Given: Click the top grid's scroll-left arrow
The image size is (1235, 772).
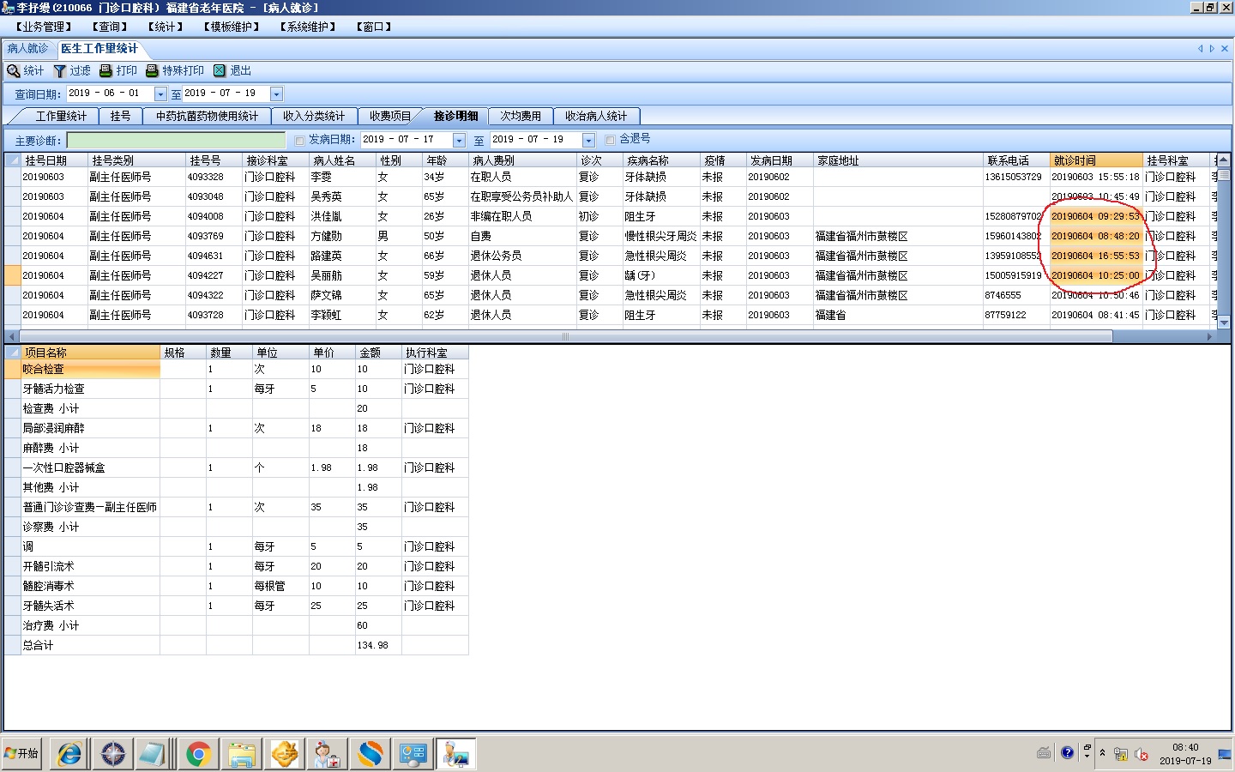Looking at the screenshot, I should [10, 336].
